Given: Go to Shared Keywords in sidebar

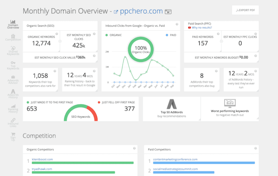Looking at the screenshot, I should pyautogui.click(x=13, y=51).
